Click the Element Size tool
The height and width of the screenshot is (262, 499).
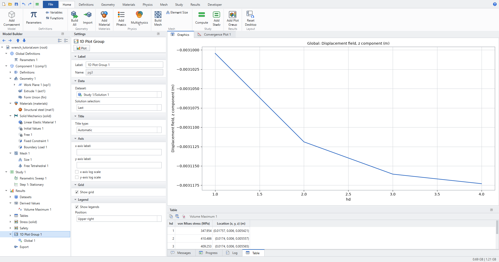177,12
